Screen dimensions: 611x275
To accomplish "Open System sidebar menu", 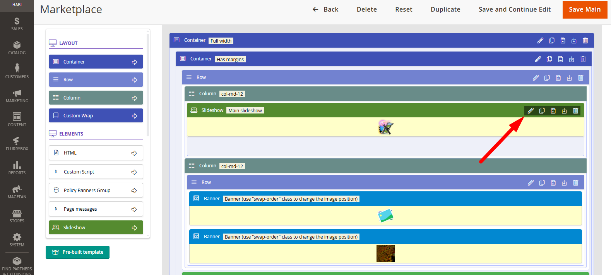I will pyautogui.click(x=17, y=240).
